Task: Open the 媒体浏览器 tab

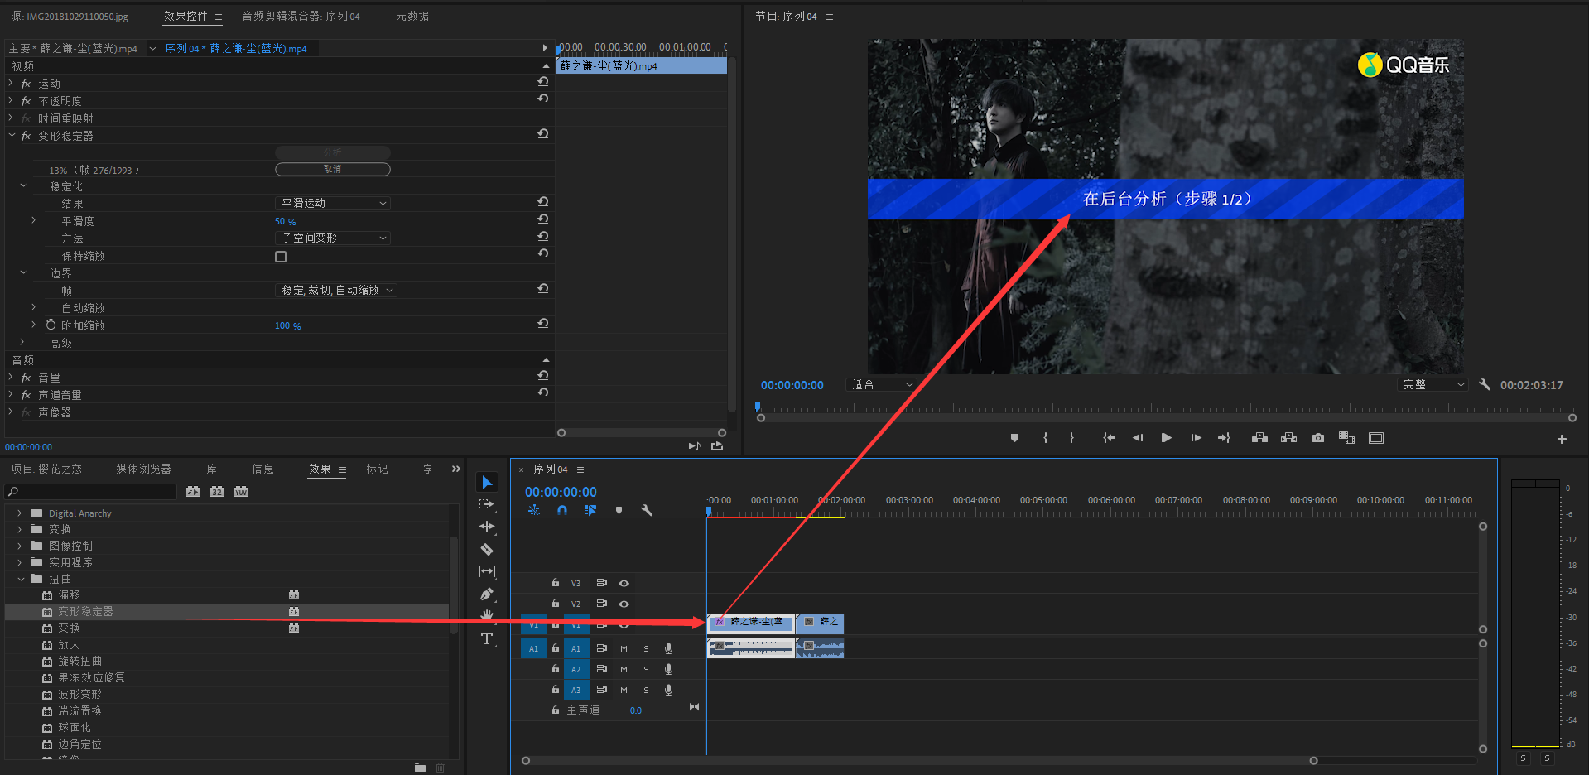Action: pyautogui.click(x=143, y=469)
